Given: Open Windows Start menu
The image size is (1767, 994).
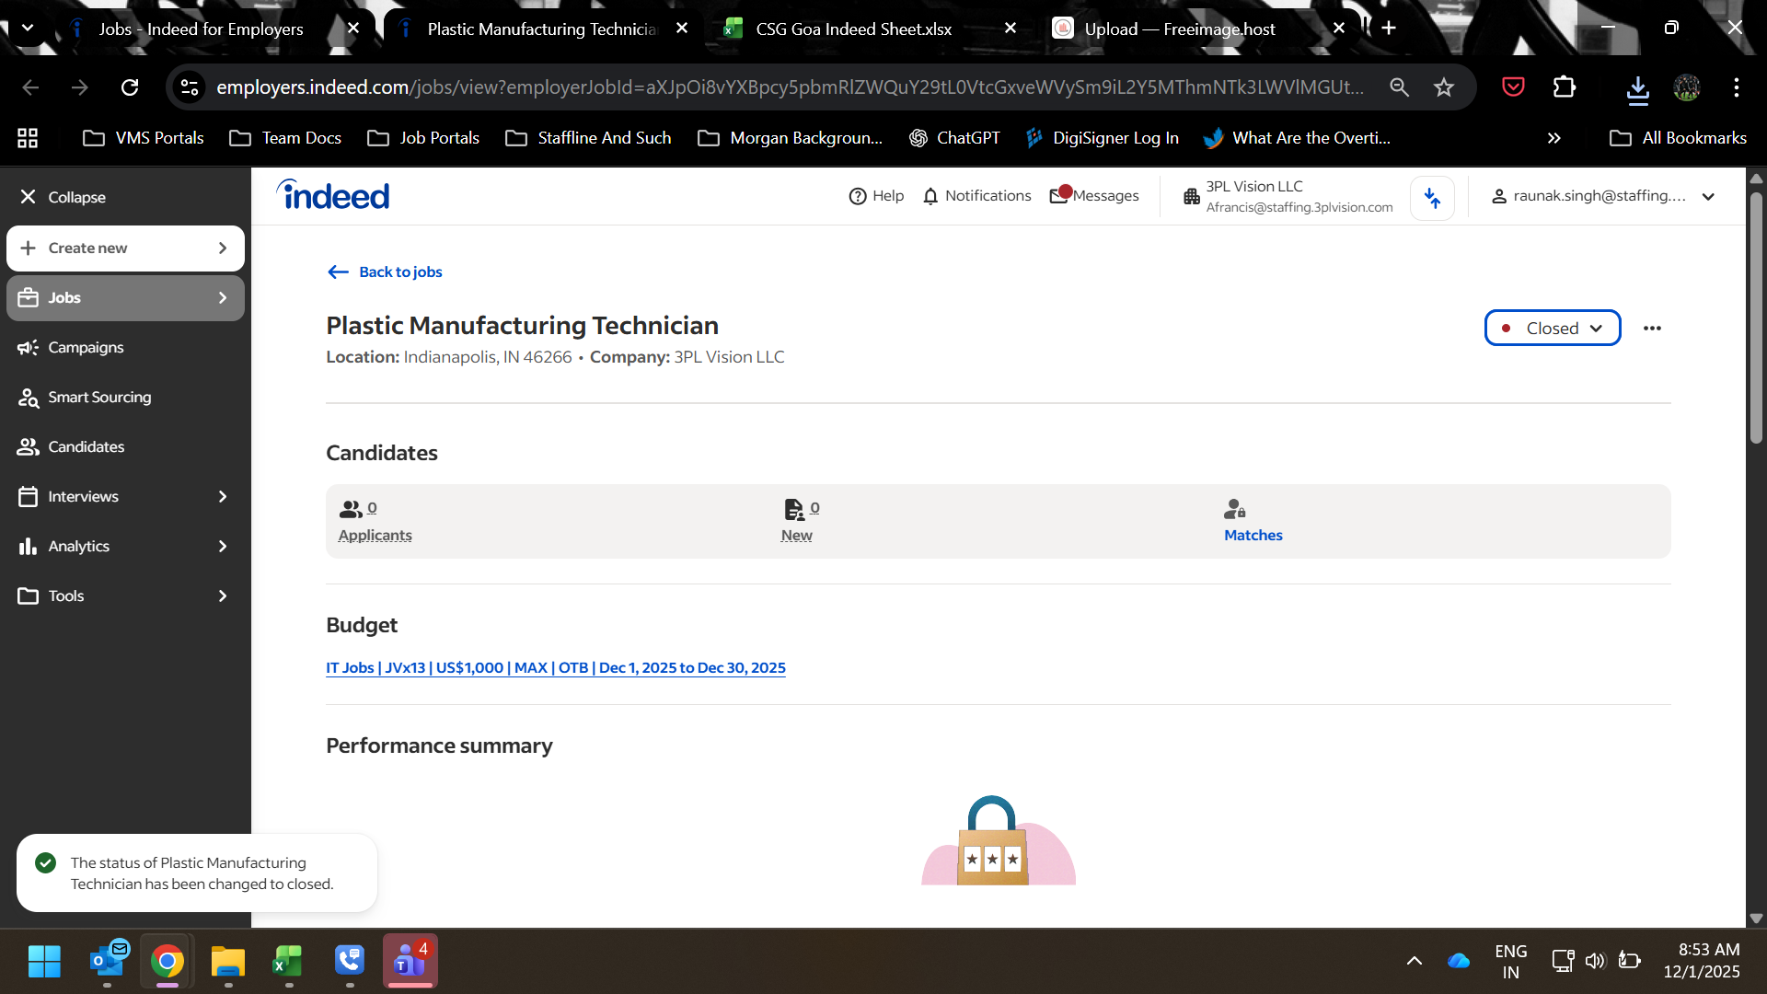Looking at the screenshot, I should 44,962.
